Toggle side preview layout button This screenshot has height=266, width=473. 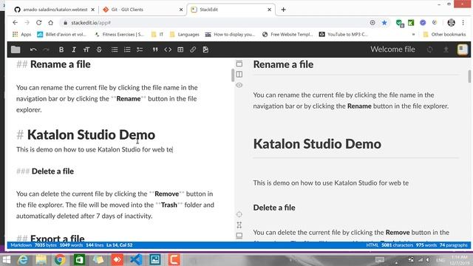(x=239, y=74)
